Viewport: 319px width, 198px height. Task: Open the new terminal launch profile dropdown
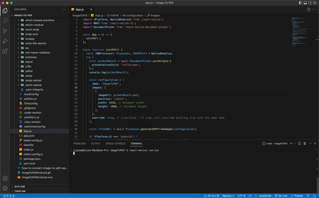coord(295,144)
